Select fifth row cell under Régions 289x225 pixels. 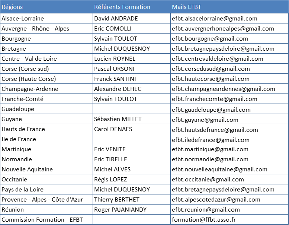[46, 58]
